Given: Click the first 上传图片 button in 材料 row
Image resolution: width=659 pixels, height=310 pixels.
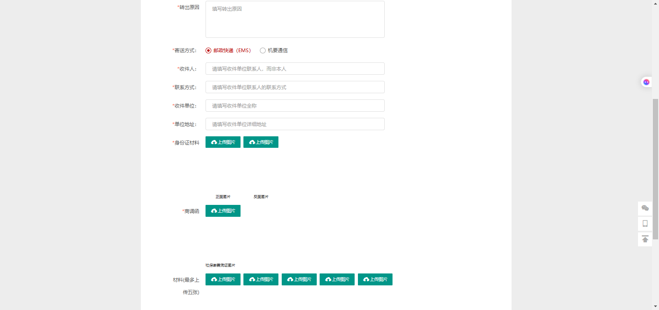Looking at the screenshot, I should coord(223,279).
